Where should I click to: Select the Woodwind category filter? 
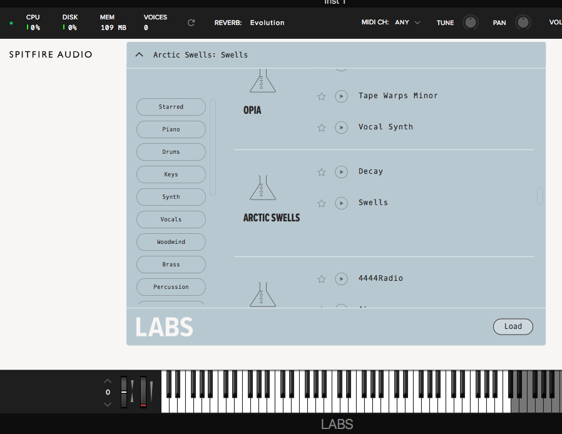click(170, 242)
